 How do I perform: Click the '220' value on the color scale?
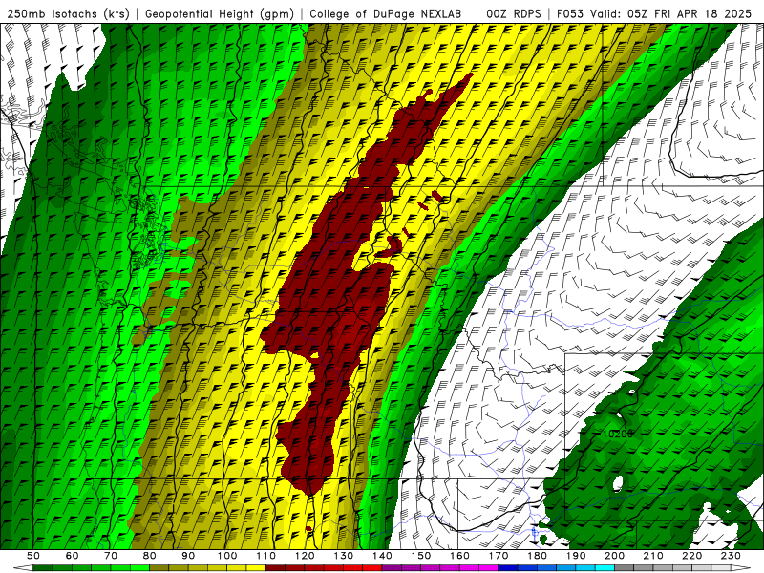(691, 556)
